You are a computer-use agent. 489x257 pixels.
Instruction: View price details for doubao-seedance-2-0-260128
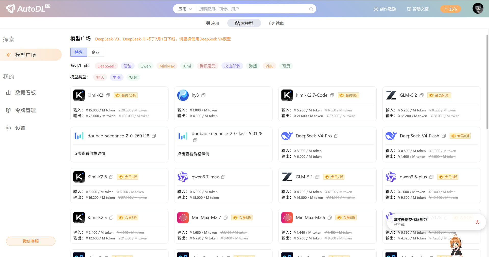point(89,154)
